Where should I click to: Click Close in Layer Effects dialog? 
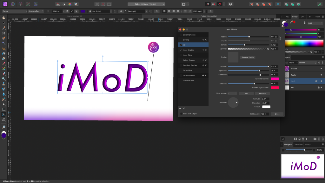pyautogui.click(x=277, y=114)
